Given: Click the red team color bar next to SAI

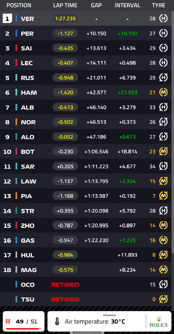Looking at the screenshot, I should tap(16, 48).
